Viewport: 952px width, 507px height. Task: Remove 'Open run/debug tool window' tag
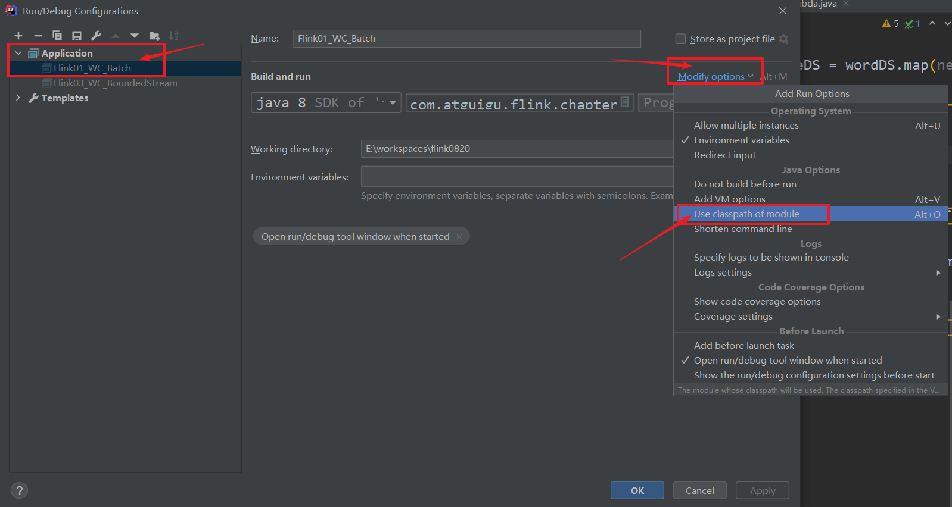pyautogui.click(x=459, y=237)
